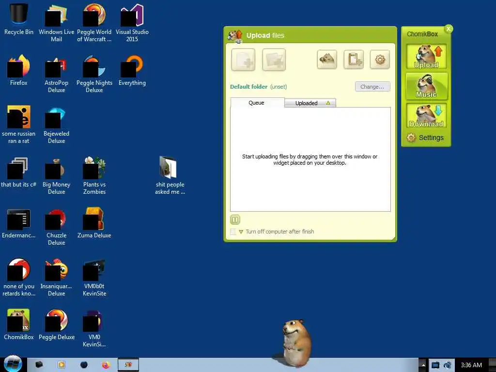Image resolution: width=496 pixels, height=372 pixels.
Task: Select the Endermanc... desktop icon
Action: (19, 223)
